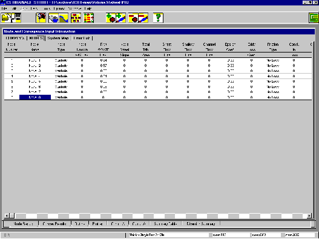319x239 pixels.
Task: Open the Options menu
Action: [59, 8]
